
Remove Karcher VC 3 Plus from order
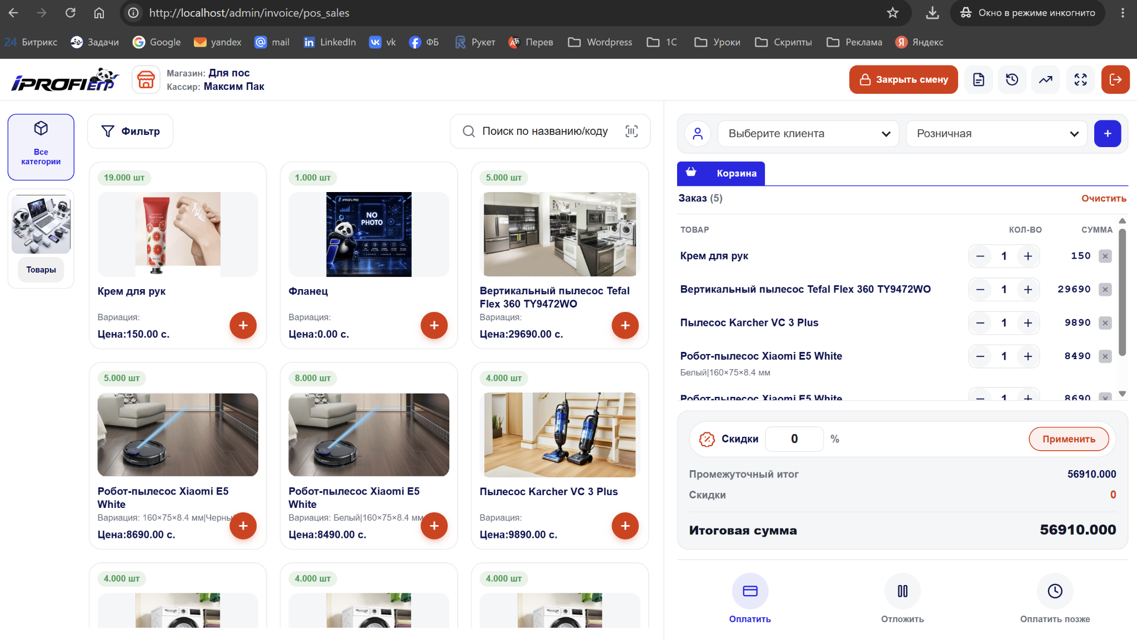pos(1105,322)
